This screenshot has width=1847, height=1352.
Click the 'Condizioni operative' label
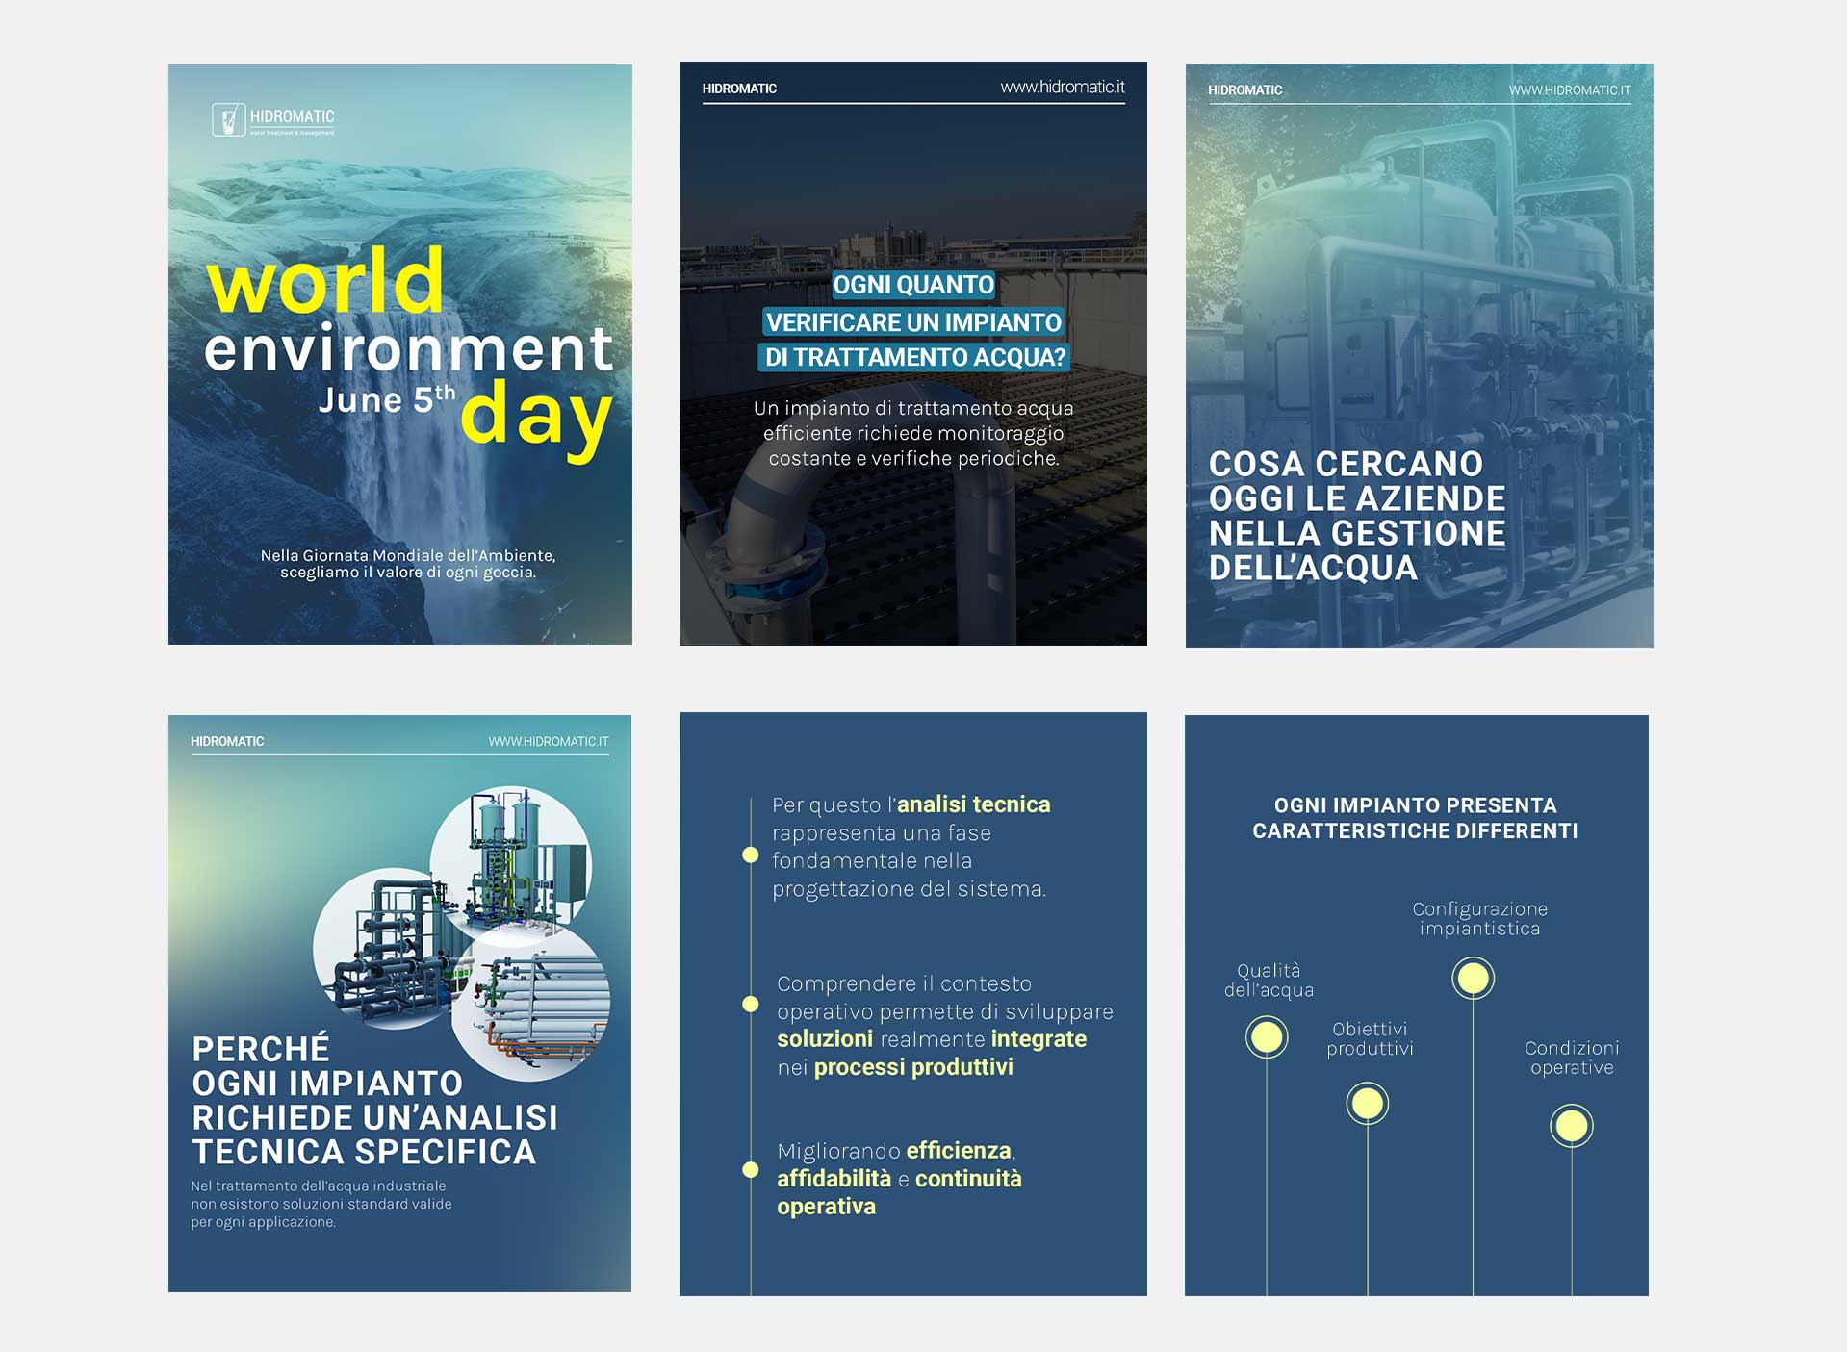click(x=1572, y=1058)
